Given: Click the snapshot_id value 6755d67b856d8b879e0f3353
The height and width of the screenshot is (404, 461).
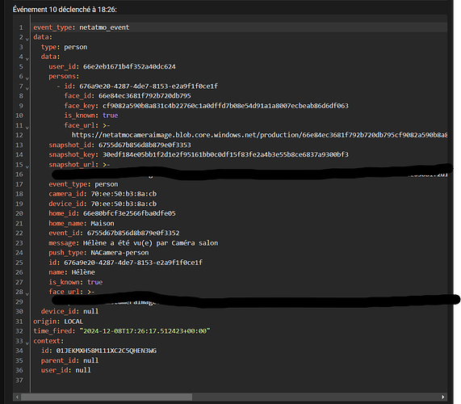Looking at the screenshot, I should (145, 145).
